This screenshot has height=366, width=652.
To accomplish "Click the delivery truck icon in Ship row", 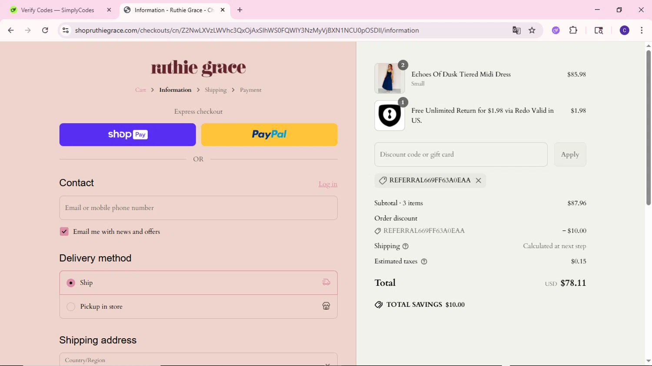I will coord(326,283).
